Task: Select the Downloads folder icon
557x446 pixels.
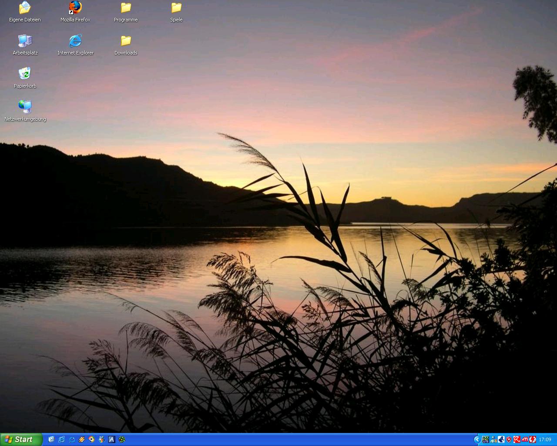Action: [x=126, y=41]
